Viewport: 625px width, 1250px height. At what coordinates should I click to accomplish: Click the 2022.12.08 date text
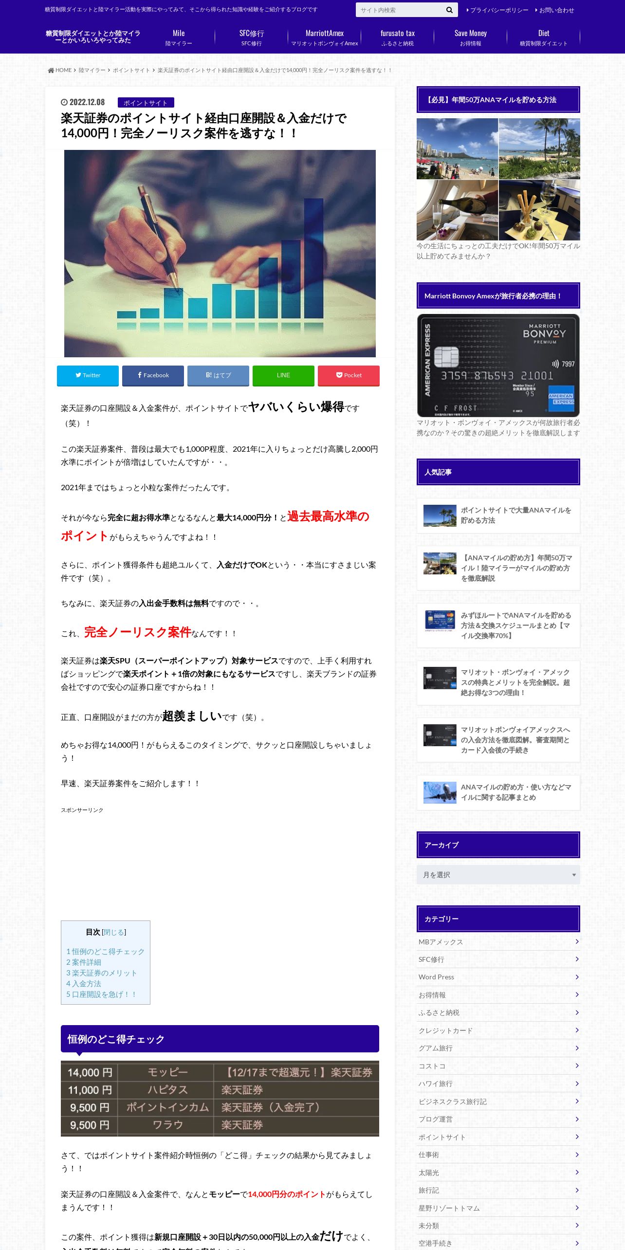coord(87,102)
